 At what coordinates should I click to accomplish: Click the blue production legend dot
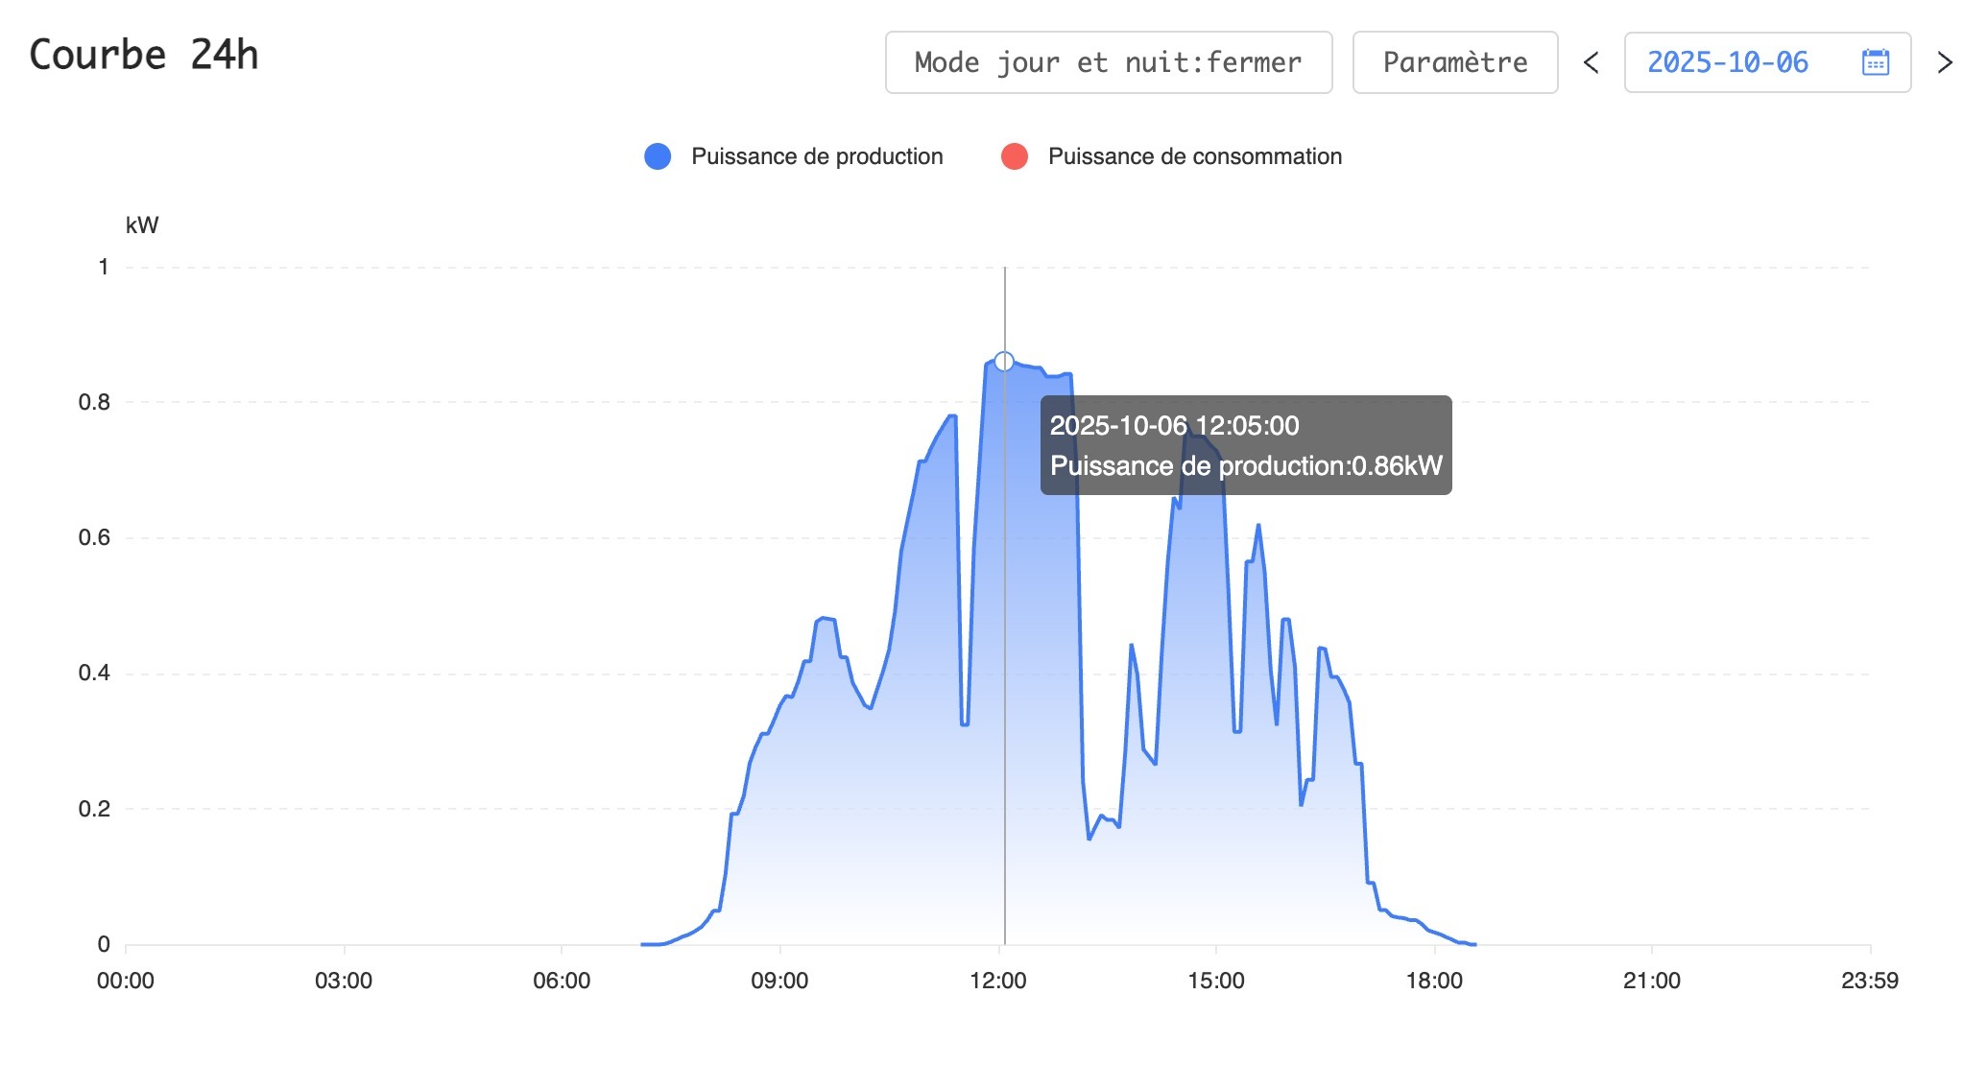[658, 156]
